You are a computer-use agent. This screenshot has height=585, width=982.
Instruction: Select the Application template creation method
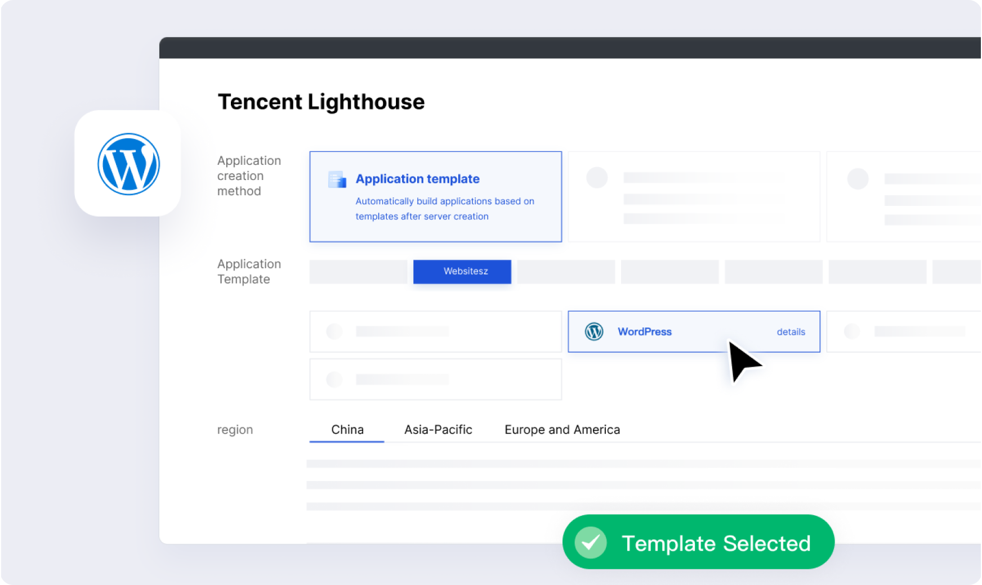point(435,196)
